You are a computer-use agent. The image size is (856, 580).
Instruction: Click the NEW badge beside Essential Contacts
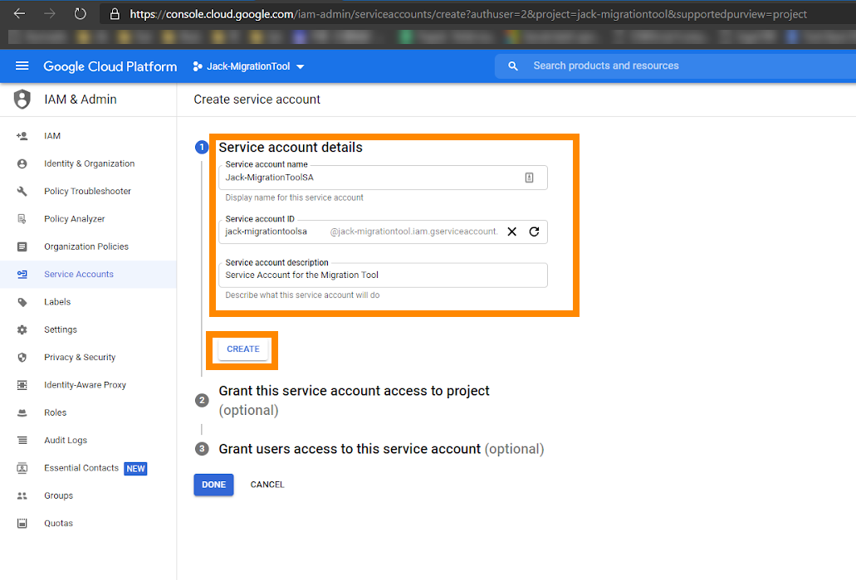coord(135,469)
